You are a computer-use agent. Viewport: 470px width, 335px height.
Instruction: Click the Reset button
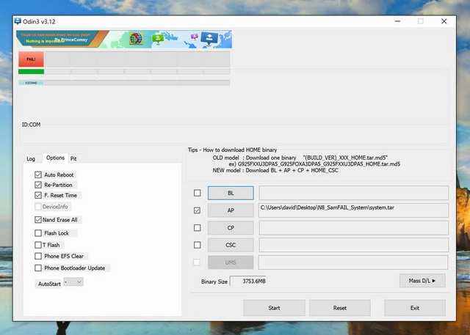point(339,308)
